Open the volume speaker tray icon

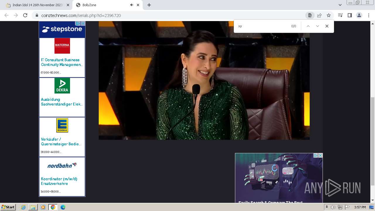(333, 207)
